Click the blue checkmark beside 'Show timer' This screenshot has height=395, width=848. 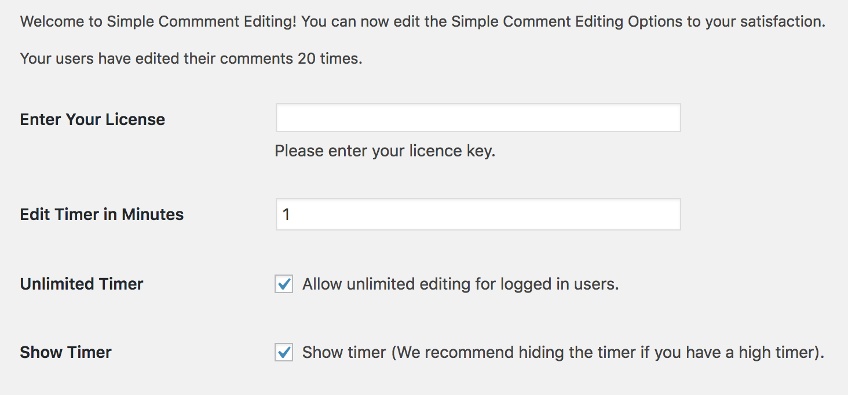284,352
